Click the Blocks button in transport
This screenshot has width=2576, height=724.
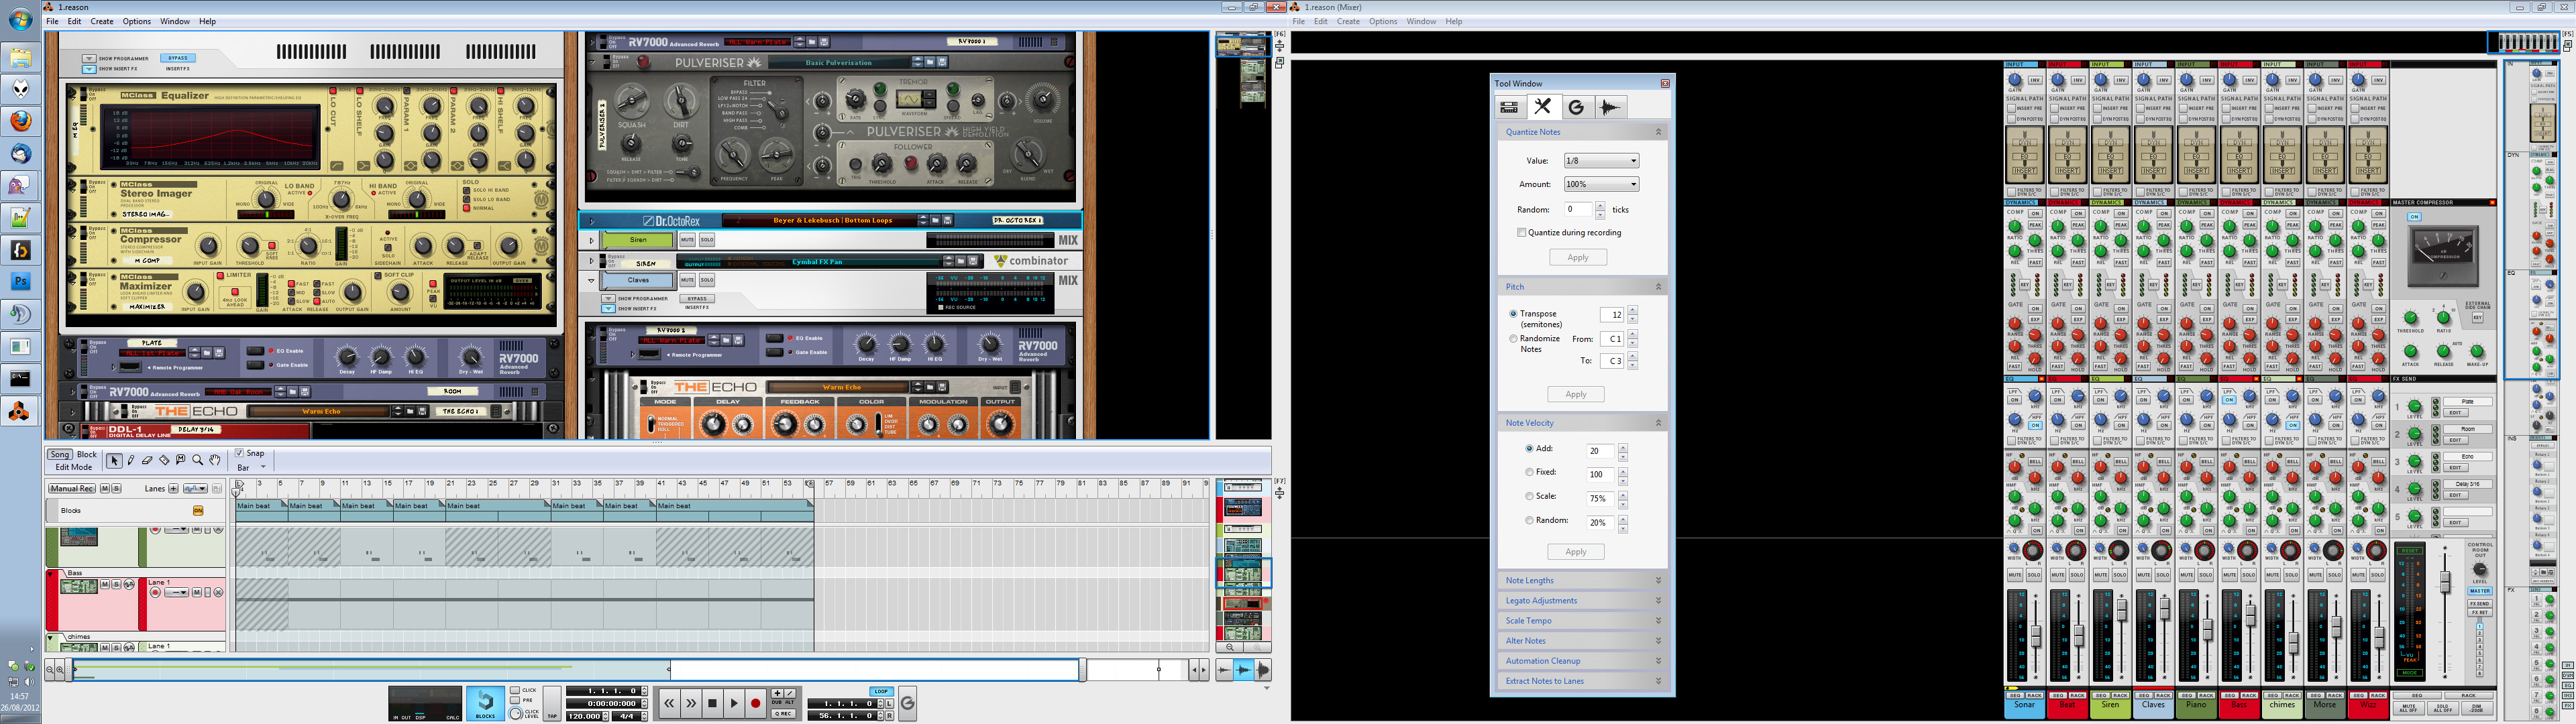(485, 703)
